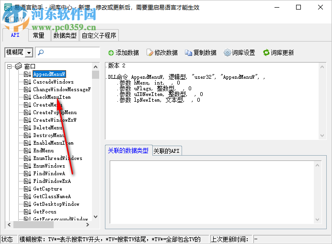Screen dimensions: 332x244
Task: Click the 修改数据 button
Action: tap(162, 53)
